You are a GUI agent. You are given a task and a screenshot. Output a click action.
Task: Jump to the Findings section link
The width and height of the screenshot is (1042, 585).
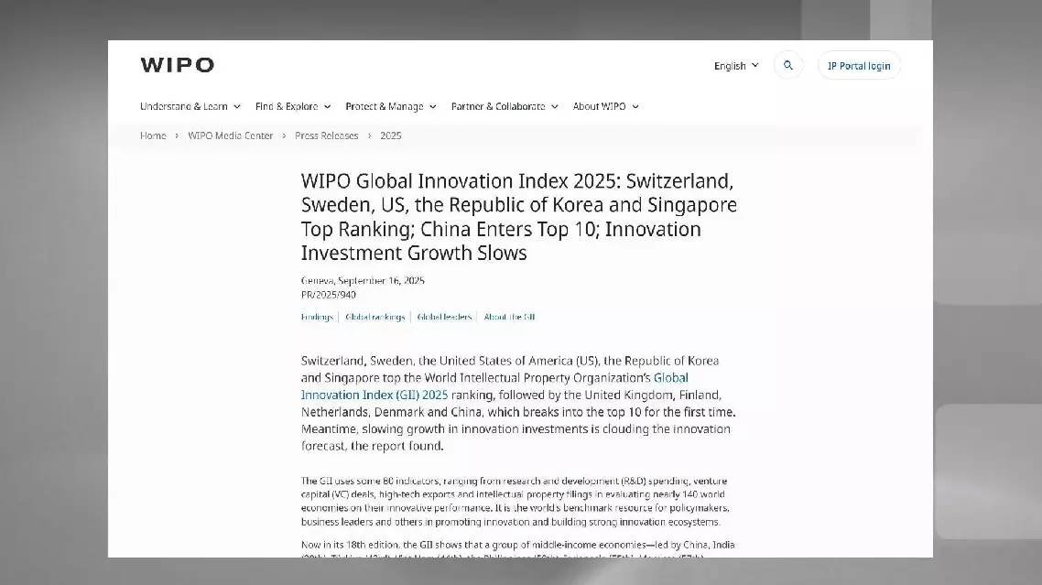coord(317,317)
